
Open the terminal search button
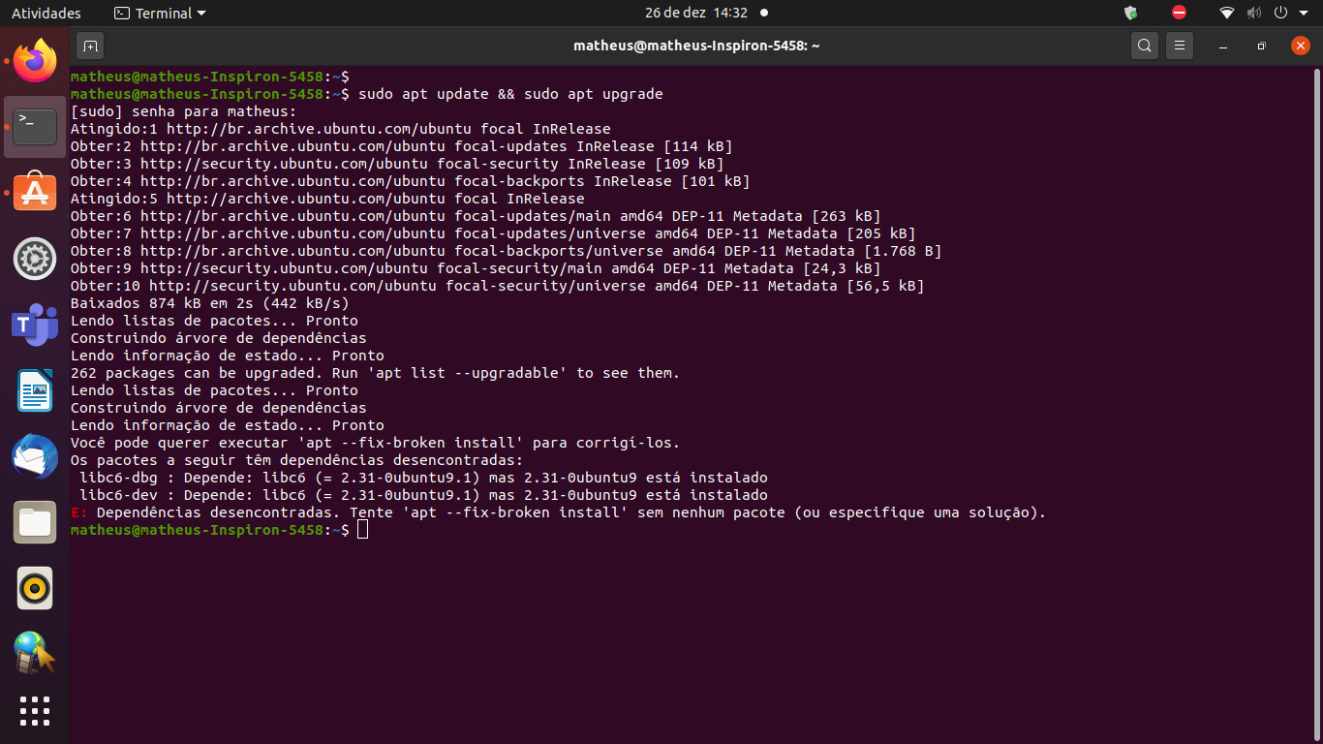pos(1145,46)
